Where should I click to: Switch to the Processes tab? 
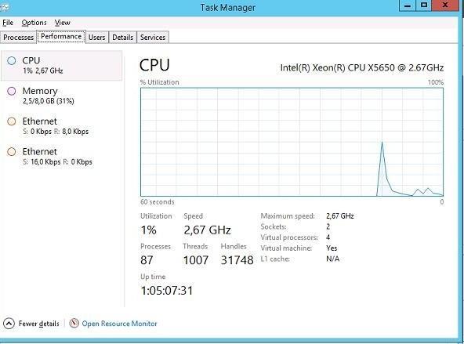[x=18, y=38]
